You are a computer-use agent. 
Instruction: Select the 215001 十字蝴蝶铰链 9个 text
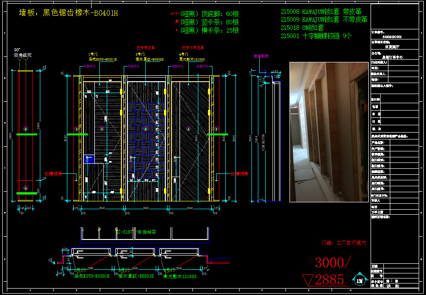click(x=316, y=36)
